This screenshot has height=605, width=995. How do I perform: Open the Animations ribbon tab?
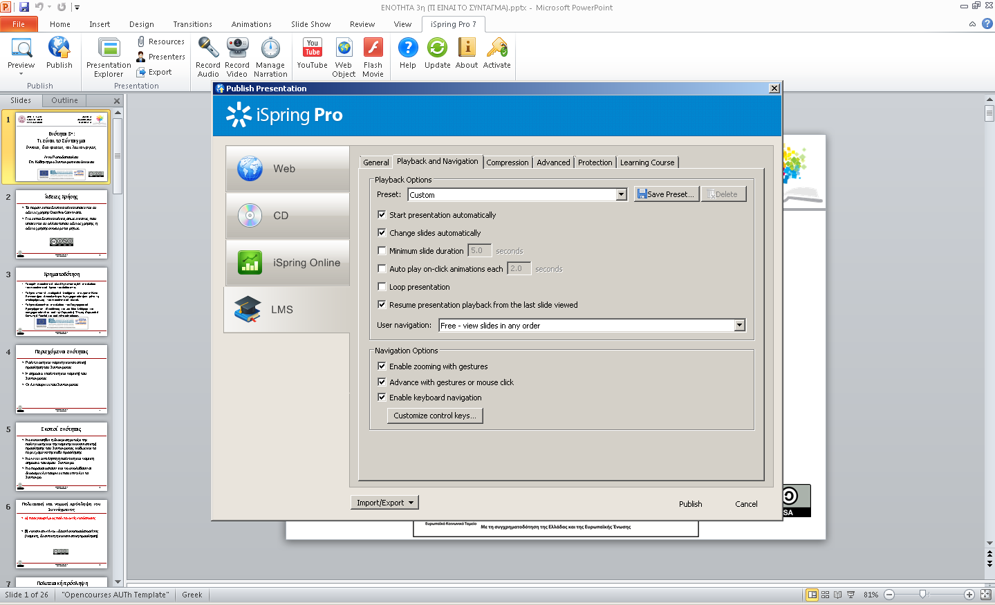pos(252,24)
